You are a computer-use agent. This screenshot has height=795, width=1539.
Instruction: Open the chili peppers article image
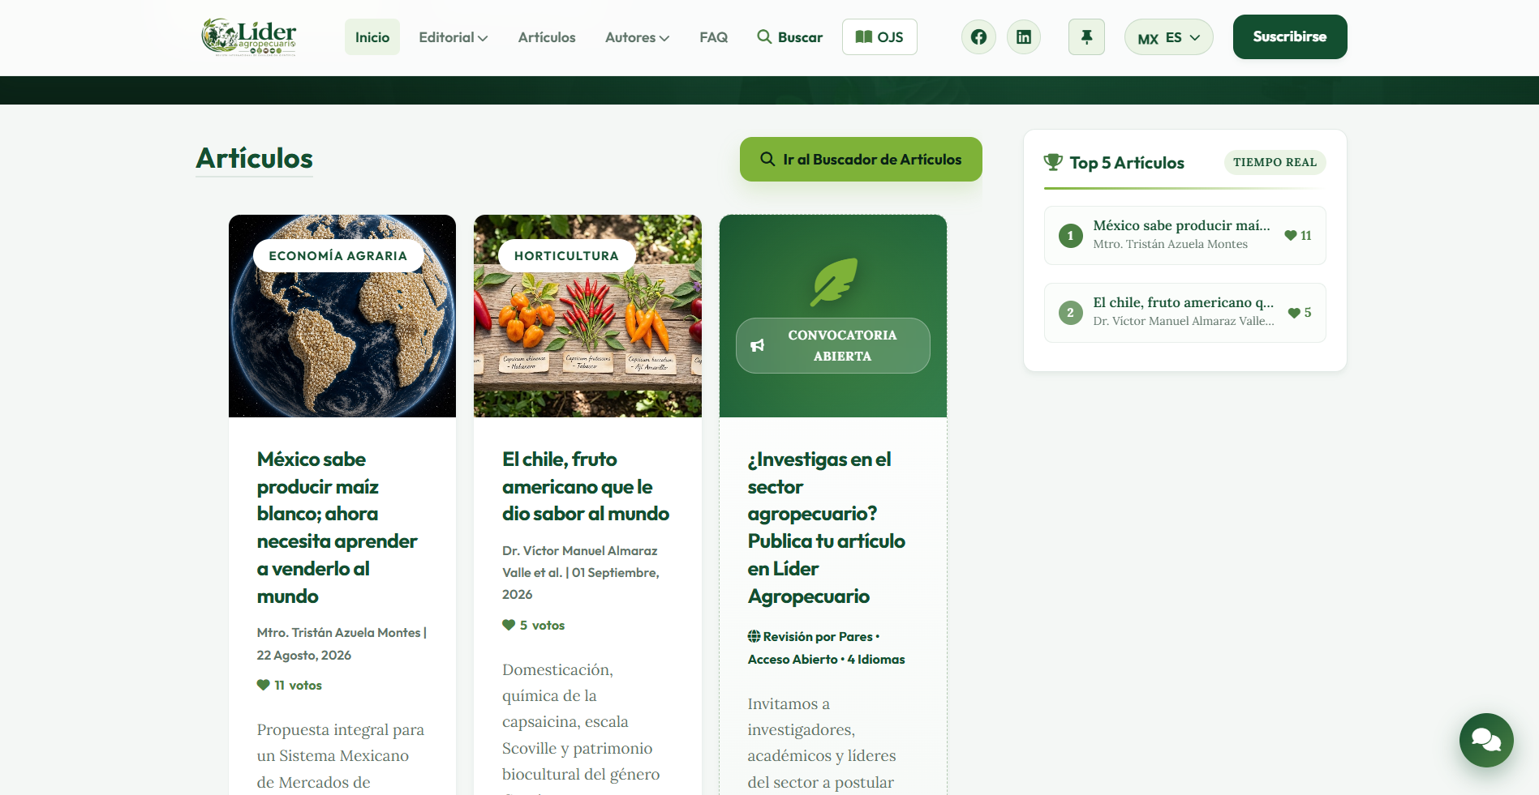coord(588,316)
